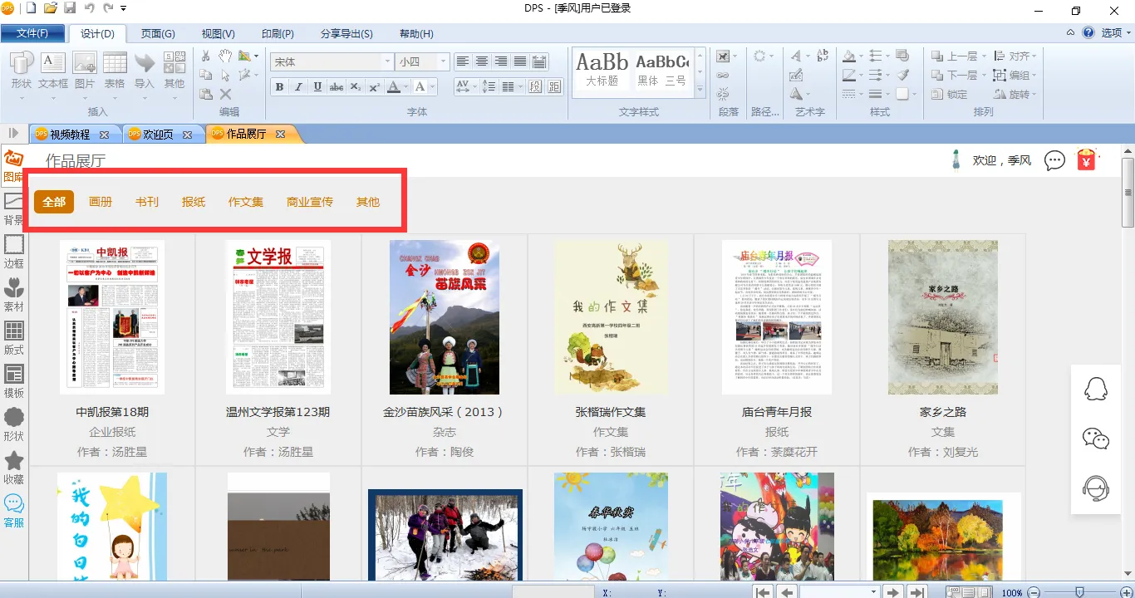Toggle italic text formatting
This screenshot has width=1135, height=598.
point(298,87)
